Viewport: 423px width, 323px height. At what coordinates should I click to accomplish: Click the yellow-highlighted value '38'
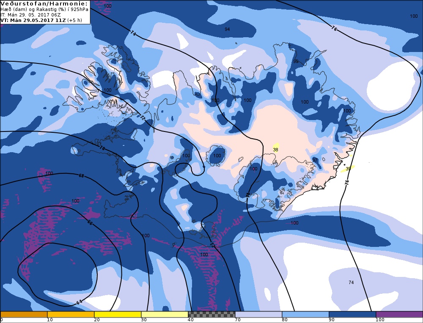click(275, 150)
